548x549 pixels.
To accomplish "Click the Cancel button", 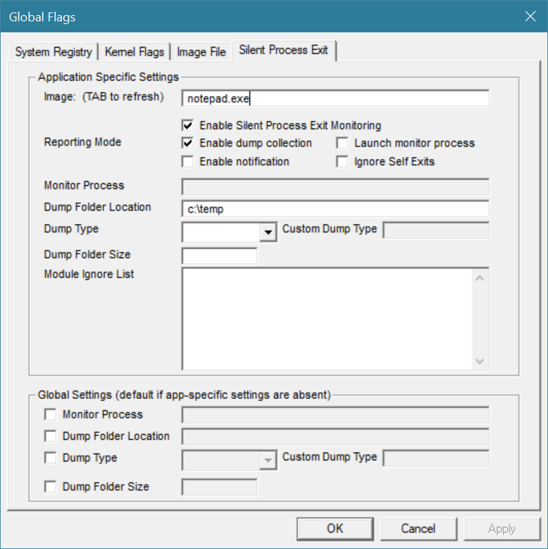I will [418, 528].
